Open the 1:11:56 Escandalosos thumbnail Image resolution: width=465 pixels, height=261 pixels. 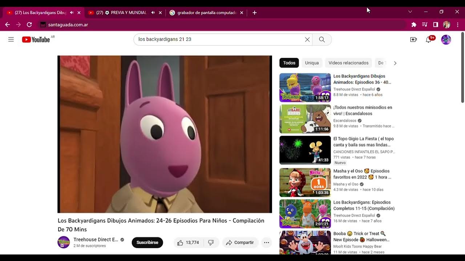pyautogui.click(x=305, y=119)
